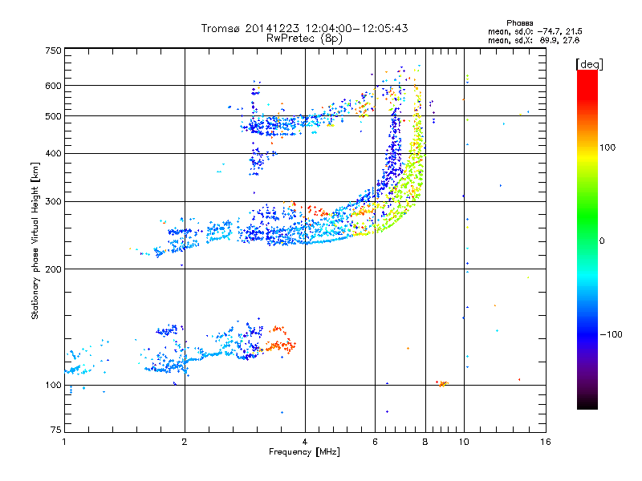Click the colorbar label '0'
This screenshot has height=481, width=642.
602,240
